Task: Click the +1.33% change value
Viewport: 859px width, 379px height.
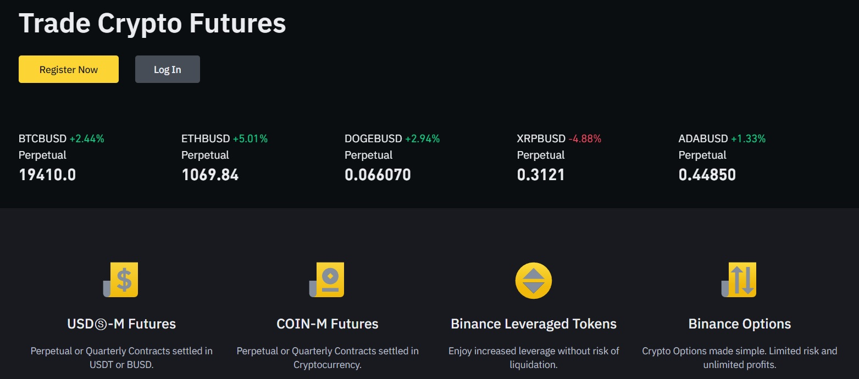Action: (749, 138)
